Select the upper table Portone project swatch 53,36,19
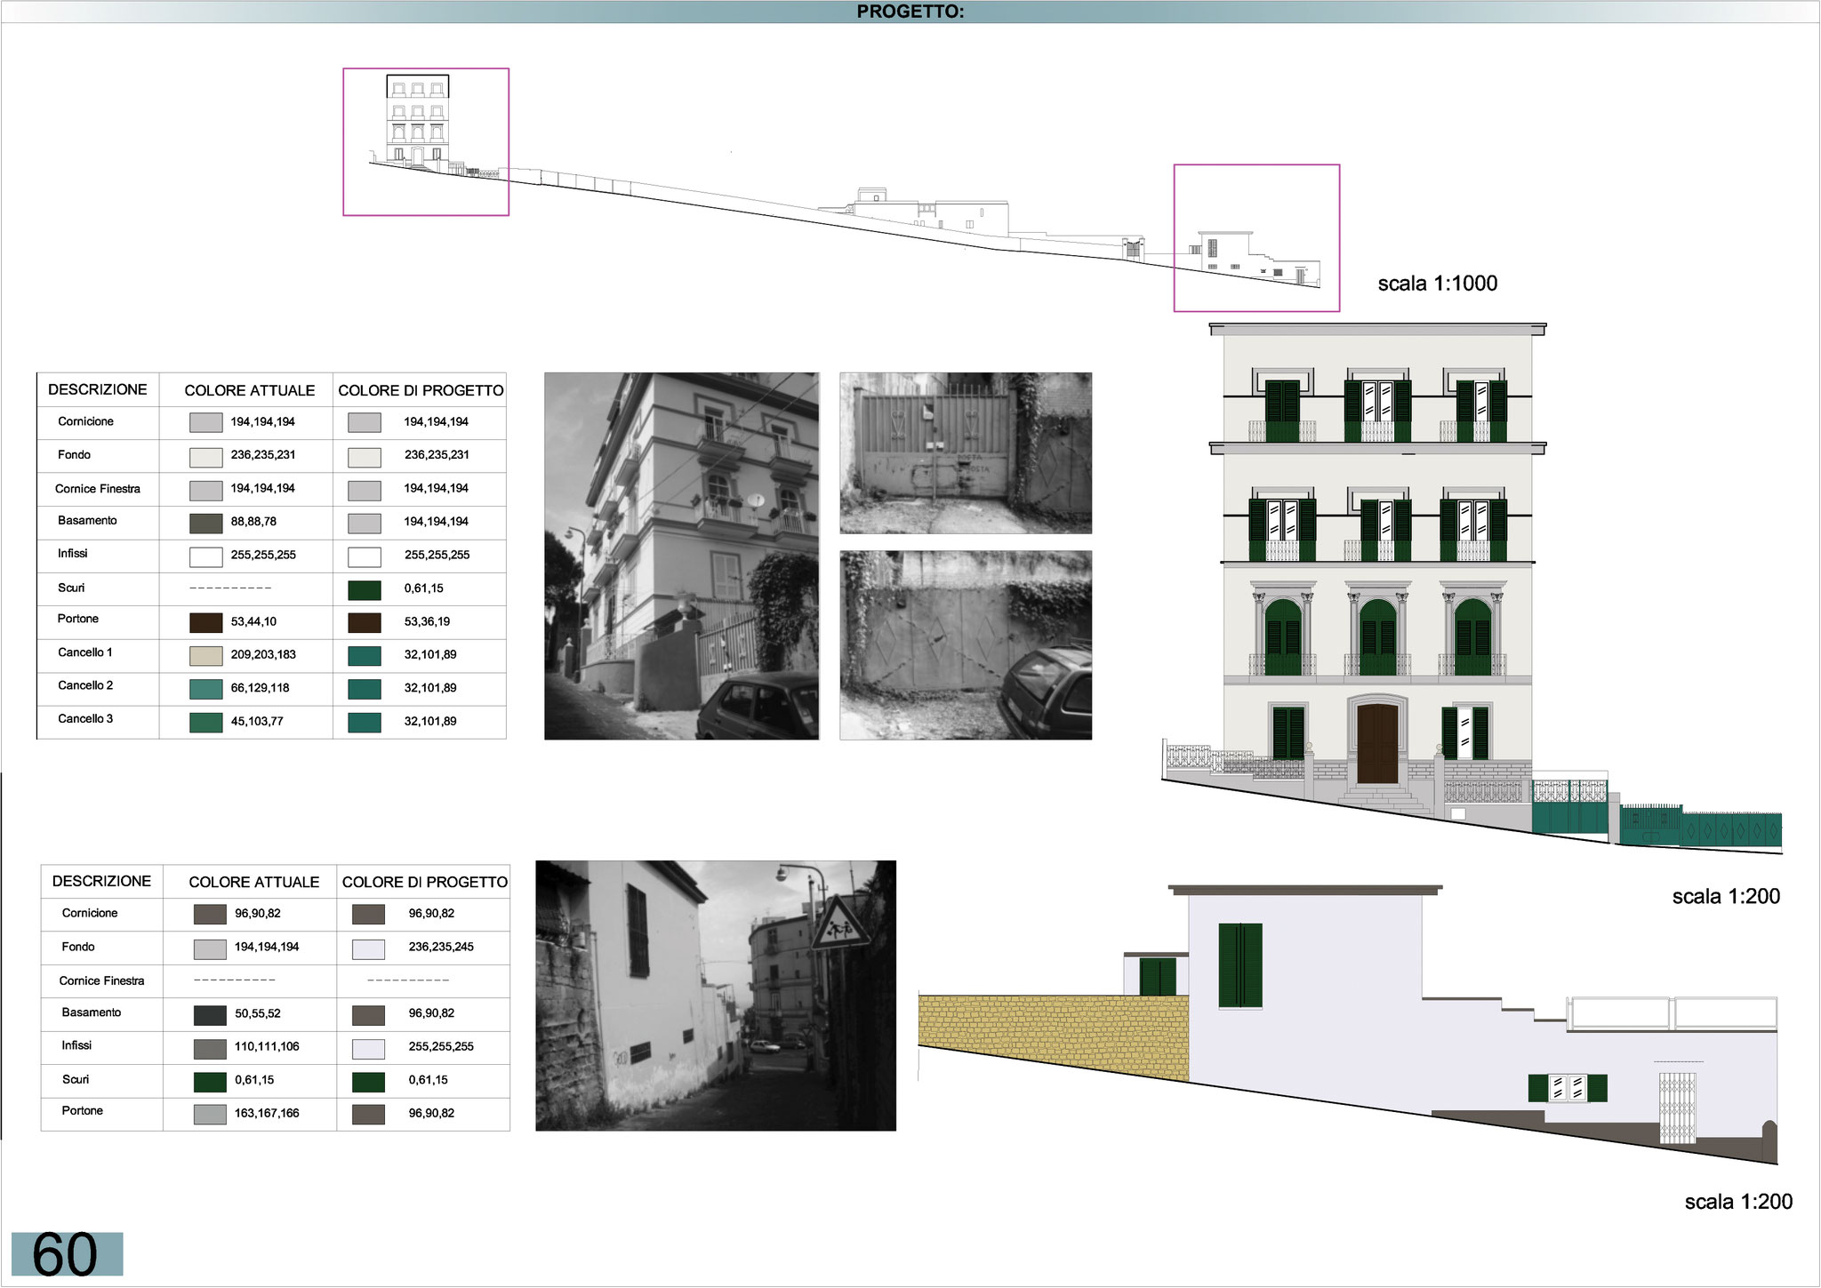 [365, 622]
